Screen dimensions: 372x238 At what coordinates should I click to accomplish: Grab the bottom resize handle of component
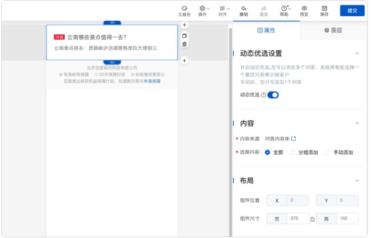[x=112, y=62]
